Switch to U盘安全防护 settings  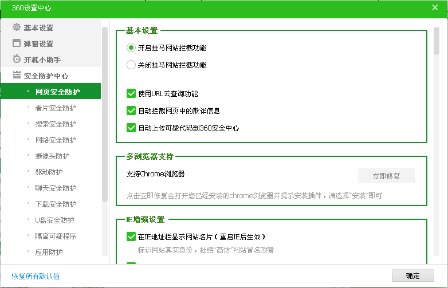tap(54, 220)
